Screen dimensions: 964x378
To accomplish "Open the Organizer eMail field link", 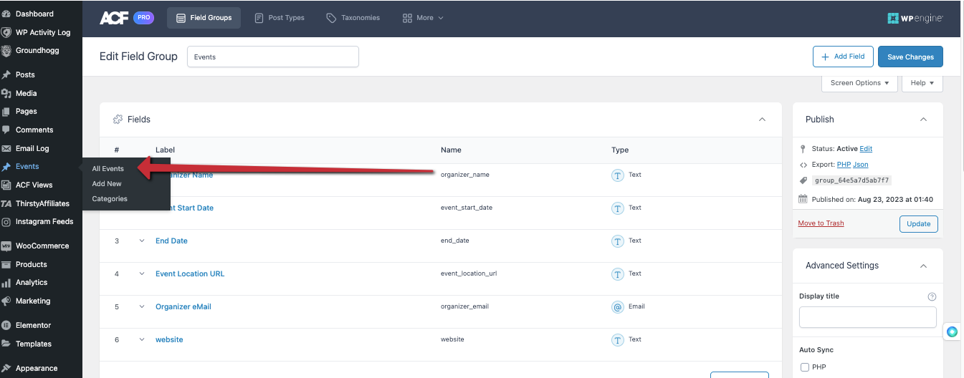I will (x=183, y=306).
